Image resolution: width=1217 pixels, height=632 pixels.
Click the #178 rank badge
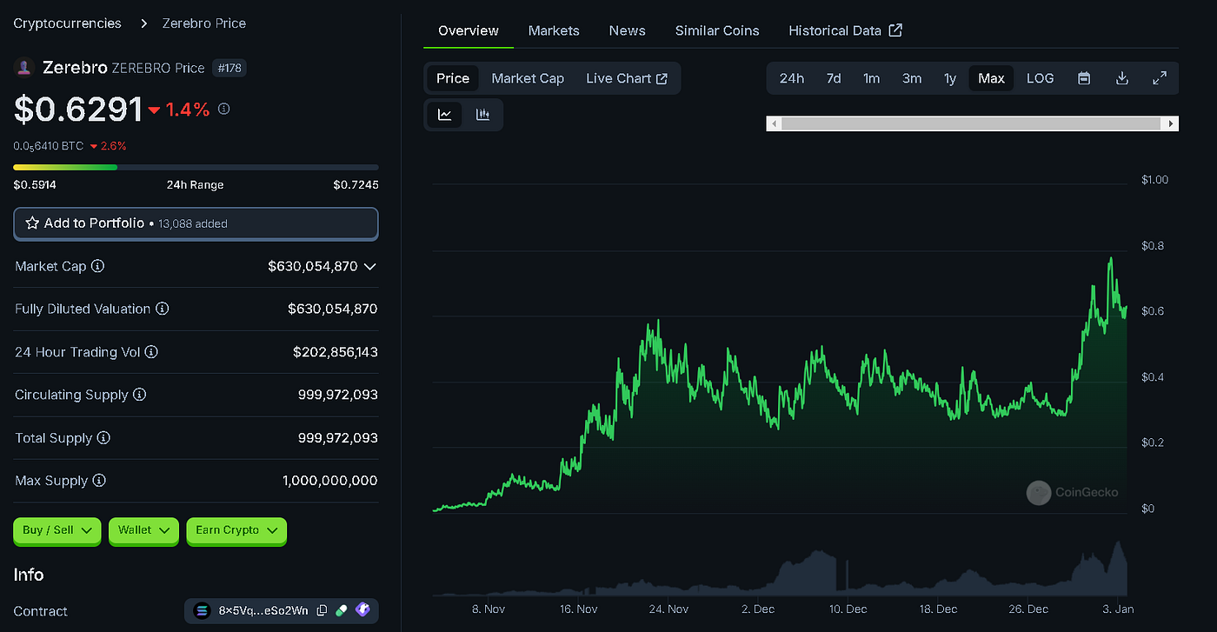[x=229, y=68]
